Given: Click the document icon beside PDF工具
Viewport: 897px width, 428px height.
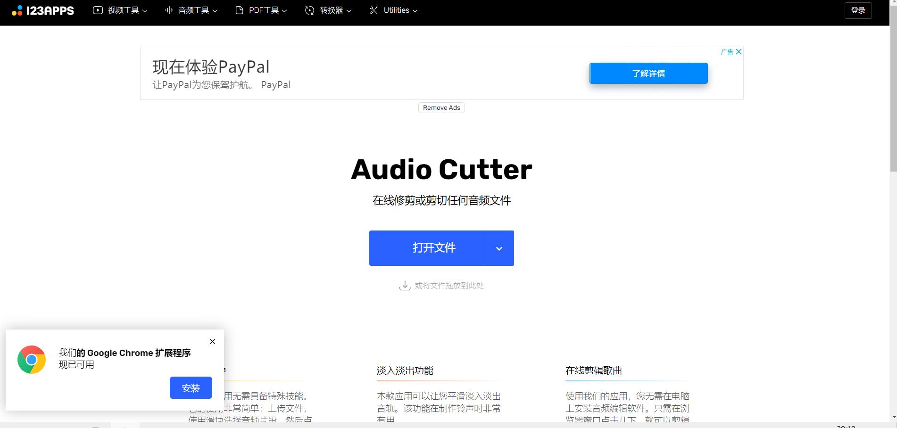Looking at the screenshot, I should 239,10.
